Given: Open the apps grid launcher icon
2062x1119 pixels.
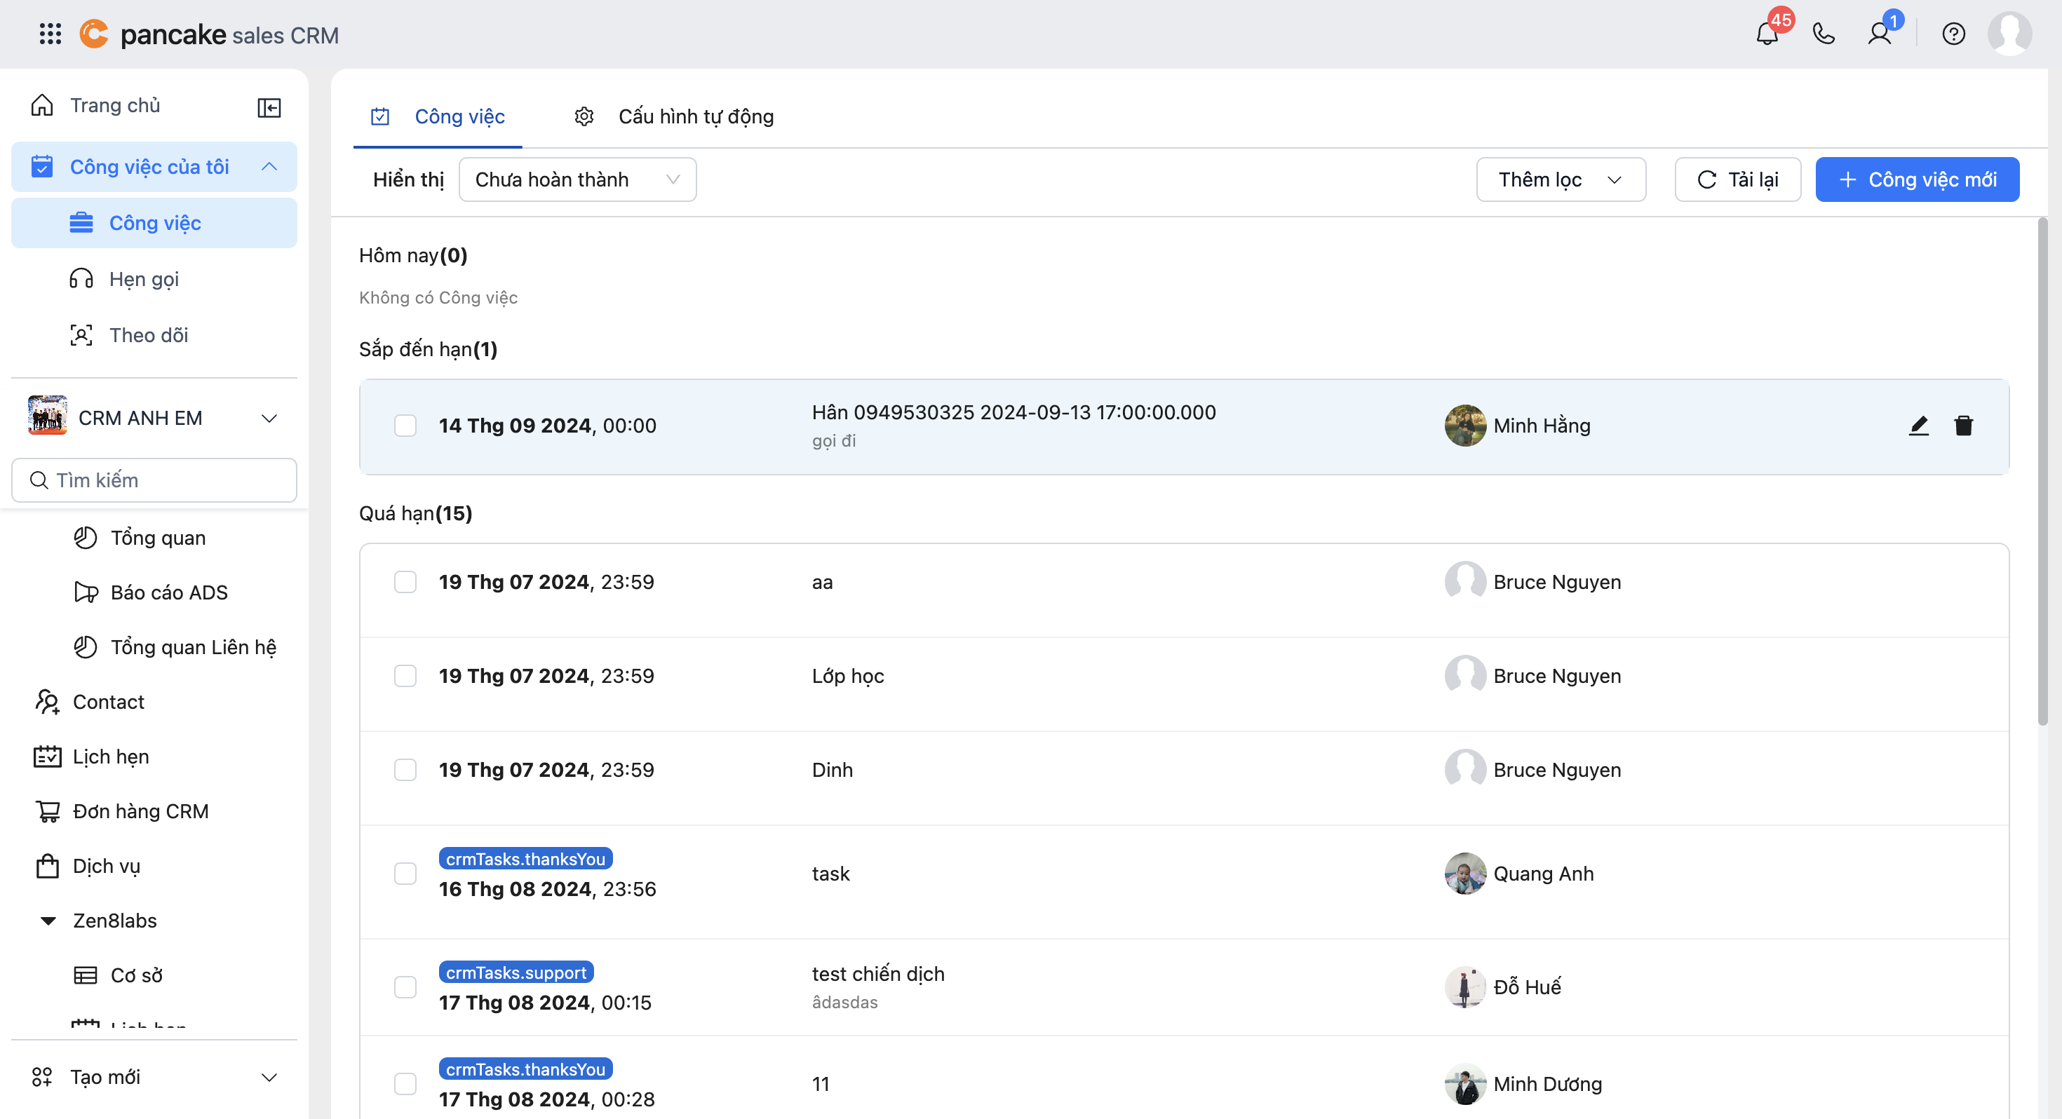Looking at the screenshot, I should (x=50, y=34).
